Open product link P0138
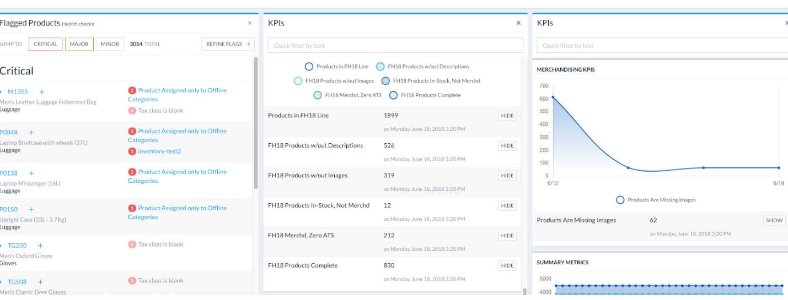The height and width of the screenshot is (300, 788). 9,173
